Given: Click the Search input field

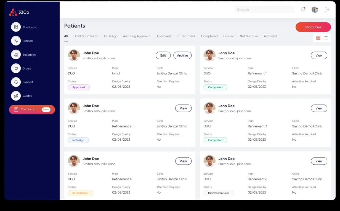Looking at the screenshot, I should pyautogui.click(x=265, y=9).
